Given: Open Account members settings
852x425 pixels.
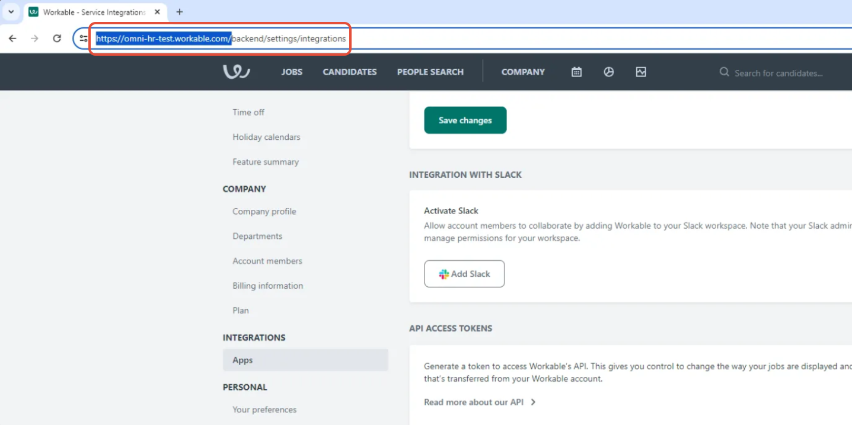Looking at the screenshot, I should click(x=267, y=261).
